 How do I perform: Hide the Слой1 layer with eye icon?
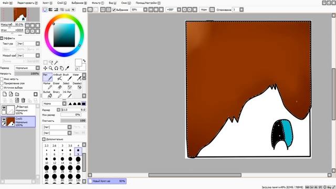pyautogui.click(x=4, y=119)
